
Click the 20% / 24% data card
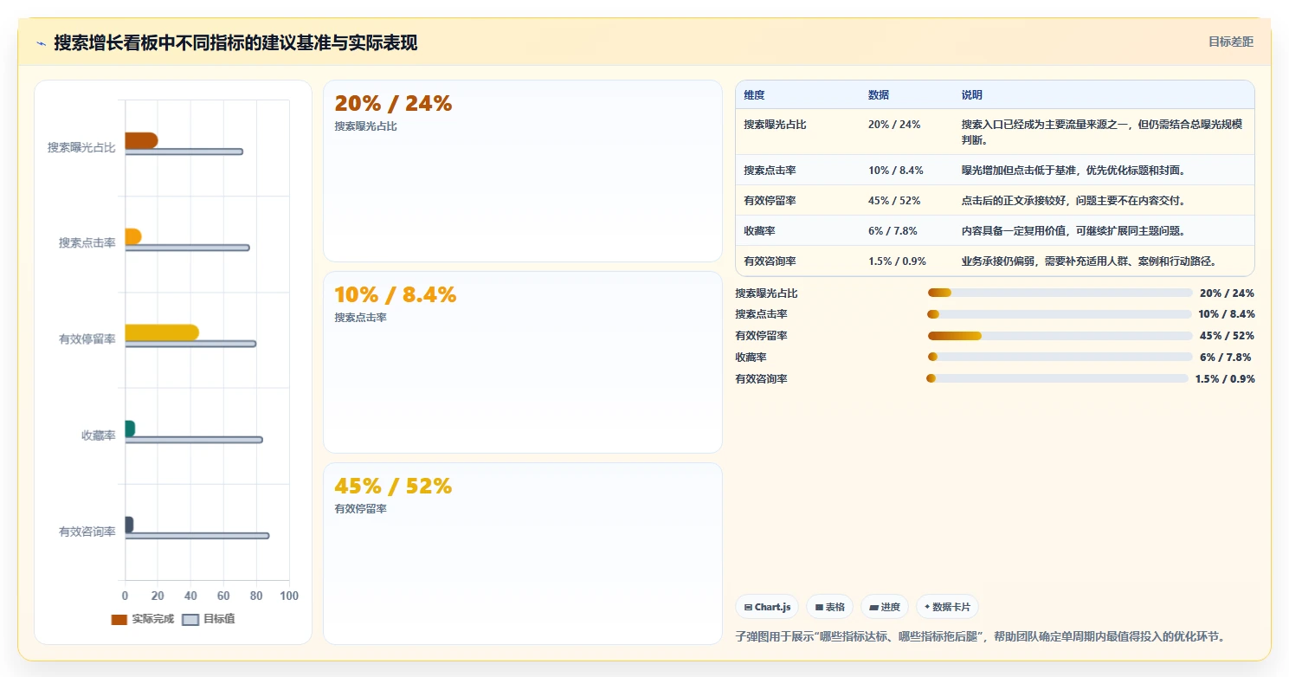[522, 171]
